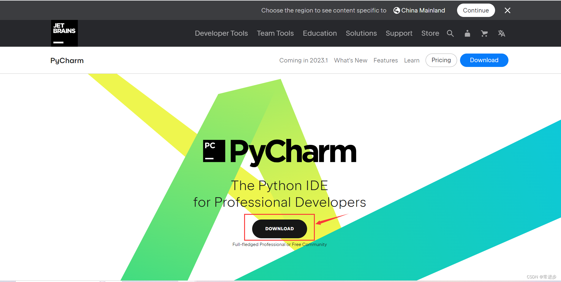Open the language translation icon
Image resolution: width=561 pixels, height=282 pixels.
tap(502, 33)
